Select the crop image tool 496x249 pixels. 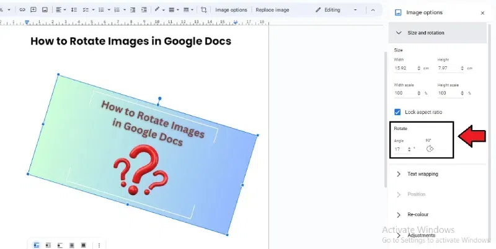coord(204,10)
